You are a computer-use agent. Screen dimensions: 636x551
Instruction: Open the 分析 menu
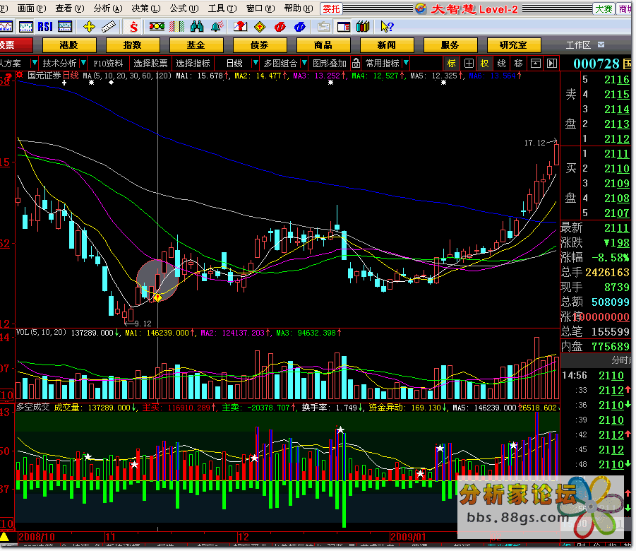pos(108,8)
